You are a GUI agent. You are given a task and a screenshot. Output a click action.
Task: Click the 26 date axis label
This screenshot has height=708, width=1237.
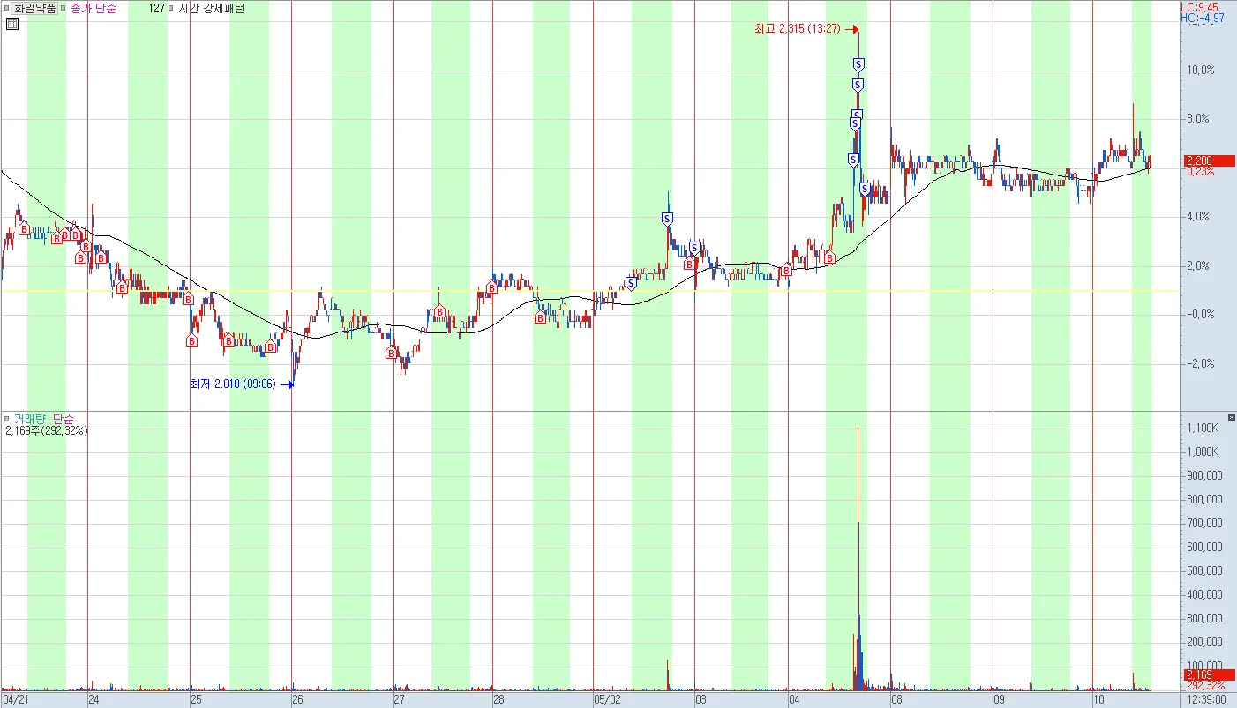(x=297, y=699)
